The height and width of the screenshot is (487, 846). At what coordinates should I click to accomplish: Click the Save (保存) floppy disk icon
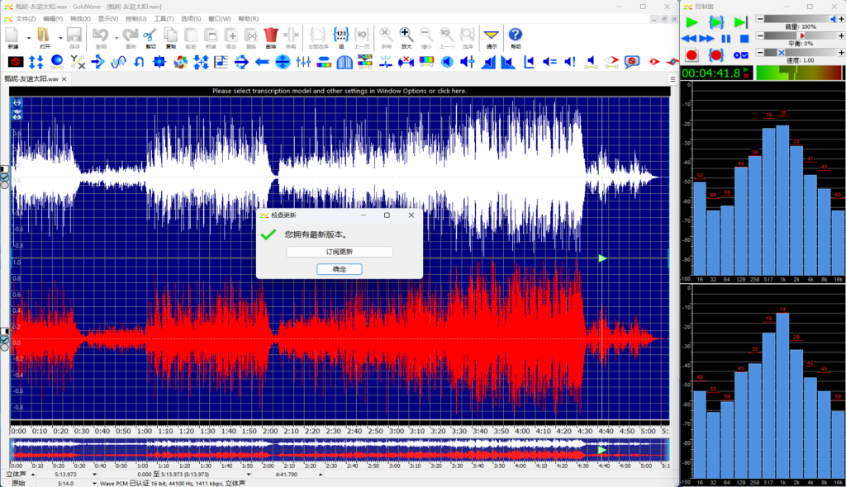(74, 35)
